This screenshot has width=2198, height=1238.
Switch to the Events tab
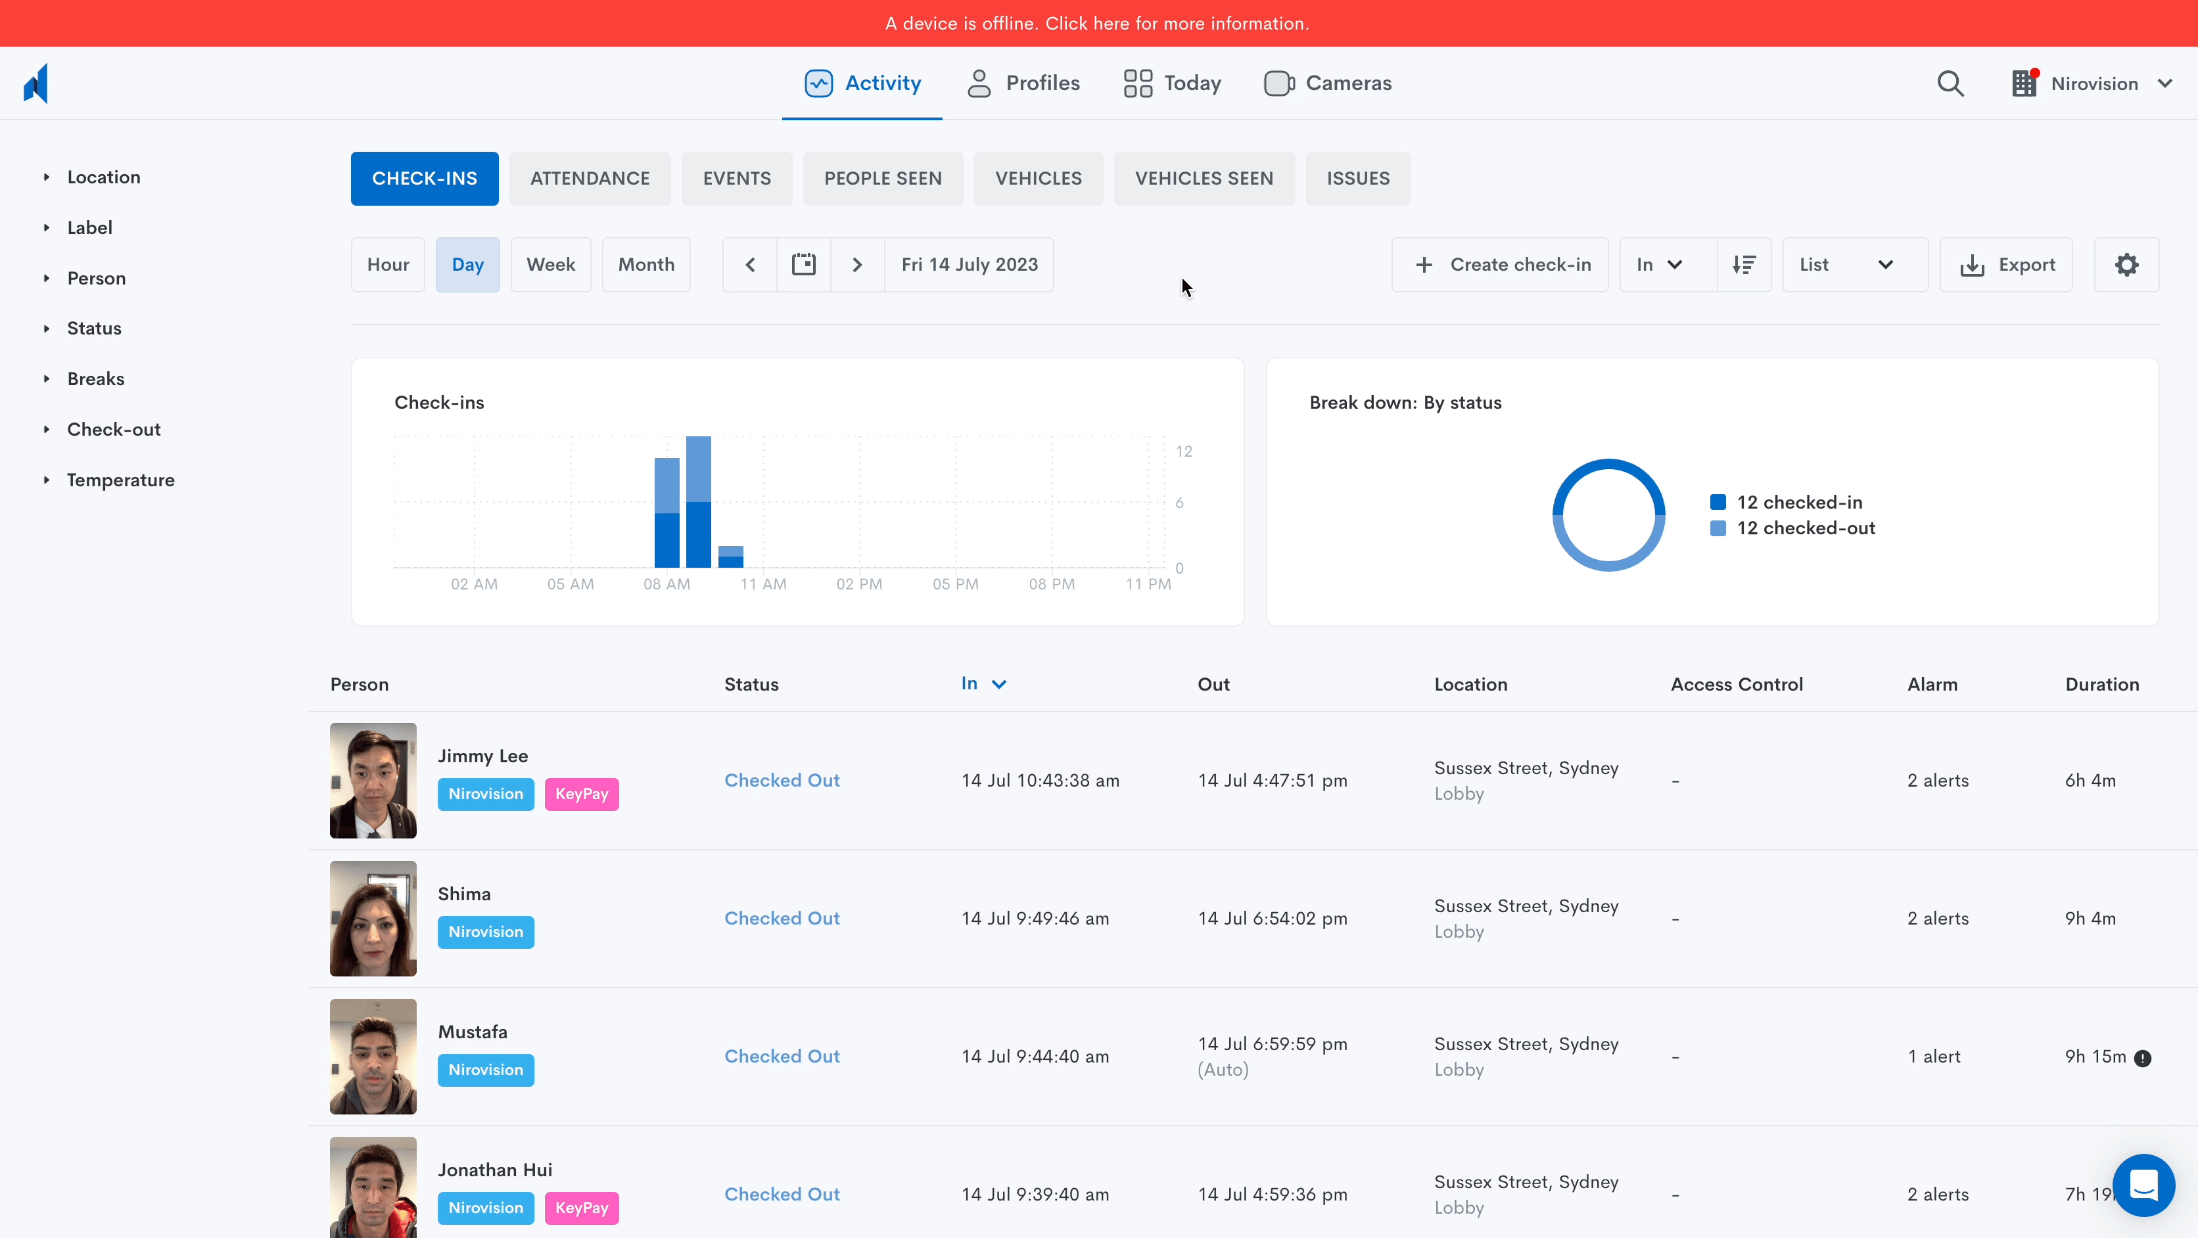(736, 178)
